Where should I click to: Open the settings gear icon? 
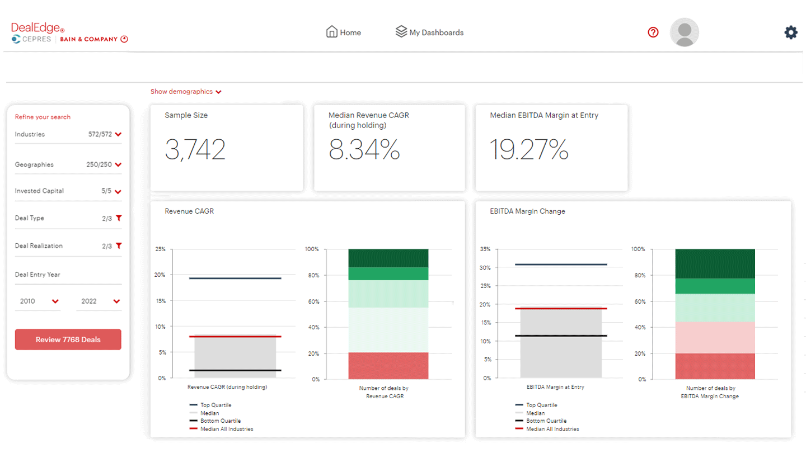(x=790, y=32)
